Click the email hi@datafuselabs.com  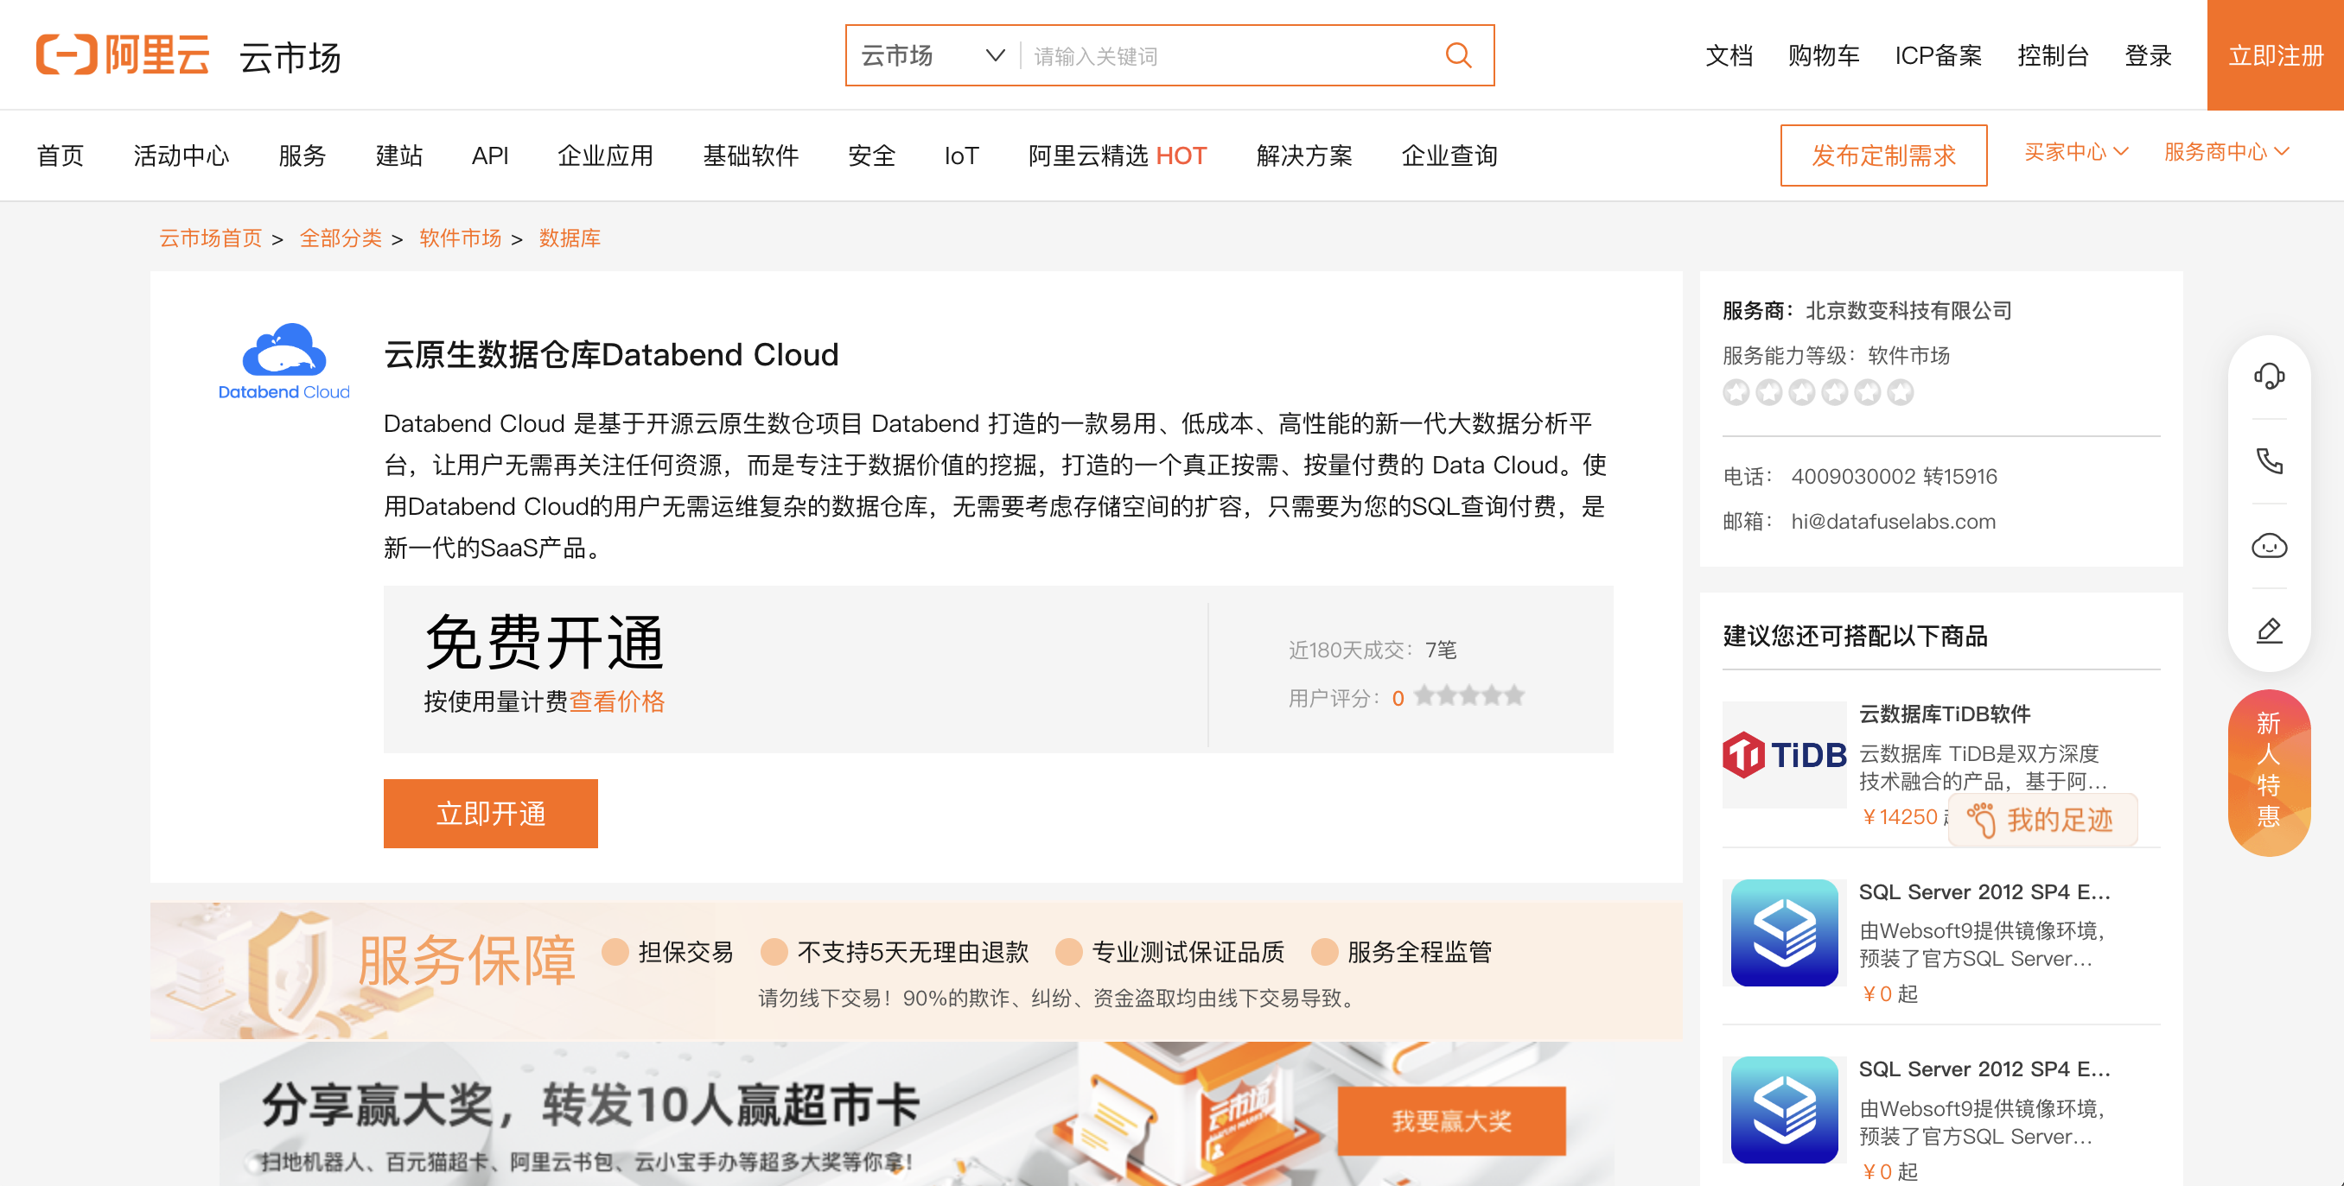click(1893, 521)
